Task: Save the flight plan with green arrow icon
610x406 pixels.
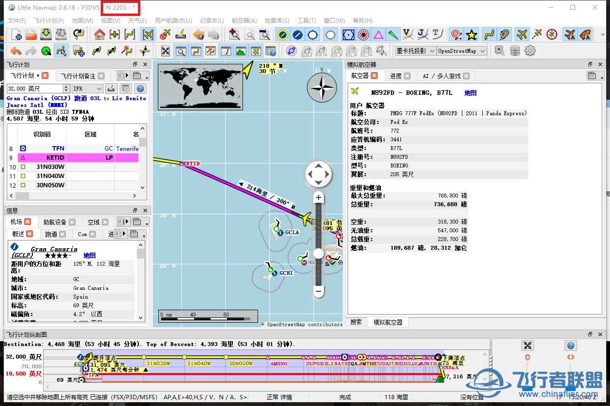Action: pos(46,34)
